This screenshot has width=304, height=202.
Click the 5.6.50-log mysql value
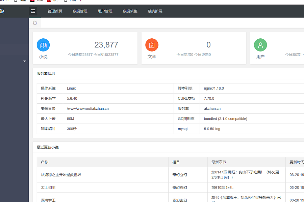point(212,129)
